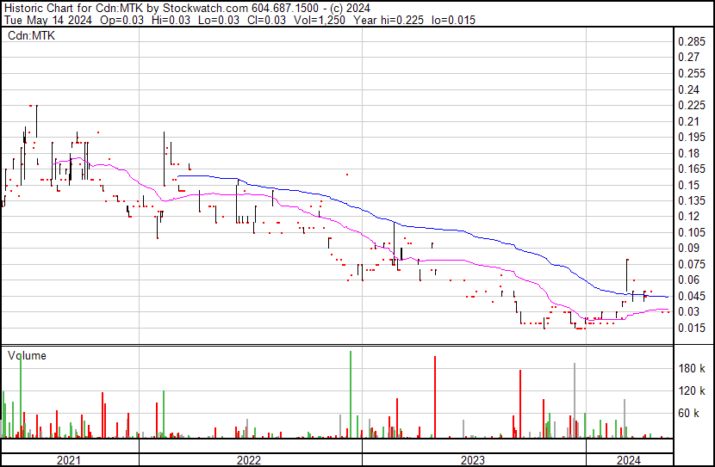The image size is (715, 467).
Task: Select the 0.18 price axis label
Action: click(688, 153)
